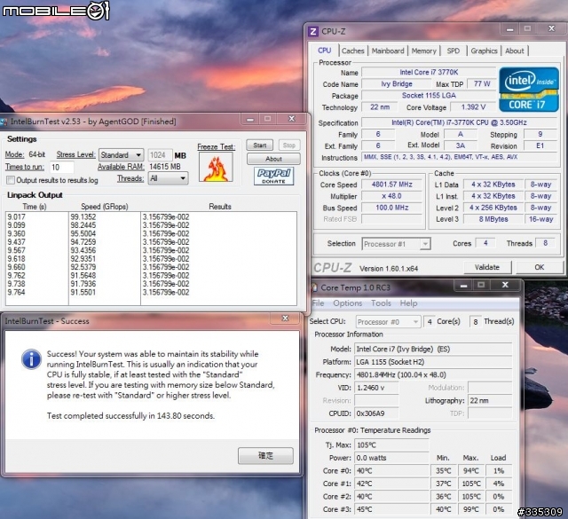
Task: Switch to the Mainboard tab in CPU-Z
Action: (x=388, y=51)
